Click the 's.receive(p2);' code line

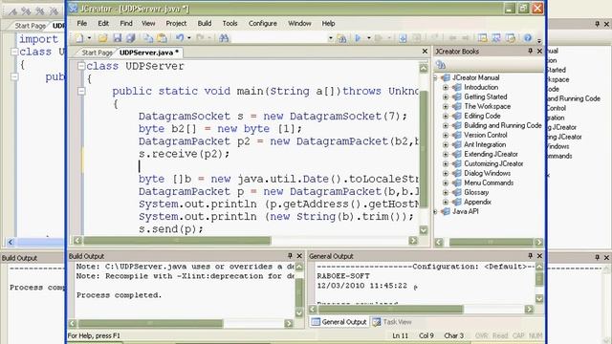pyautogui.click(x=184, y=154)
